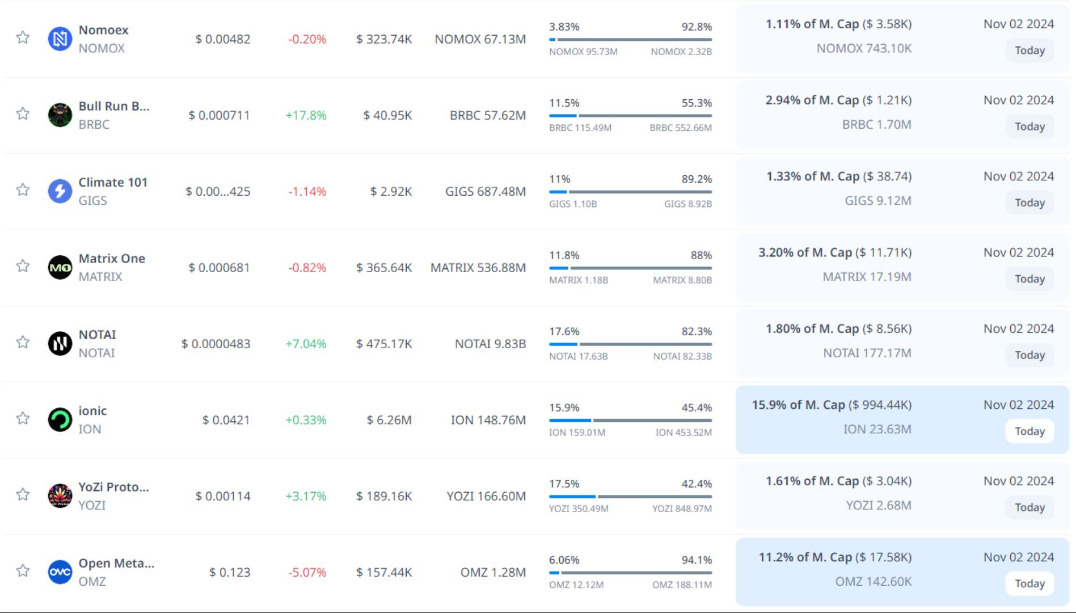The image size is (1076, 613).
Task: Click the Today badge in ionic row
Action: tap(1029, 431)
